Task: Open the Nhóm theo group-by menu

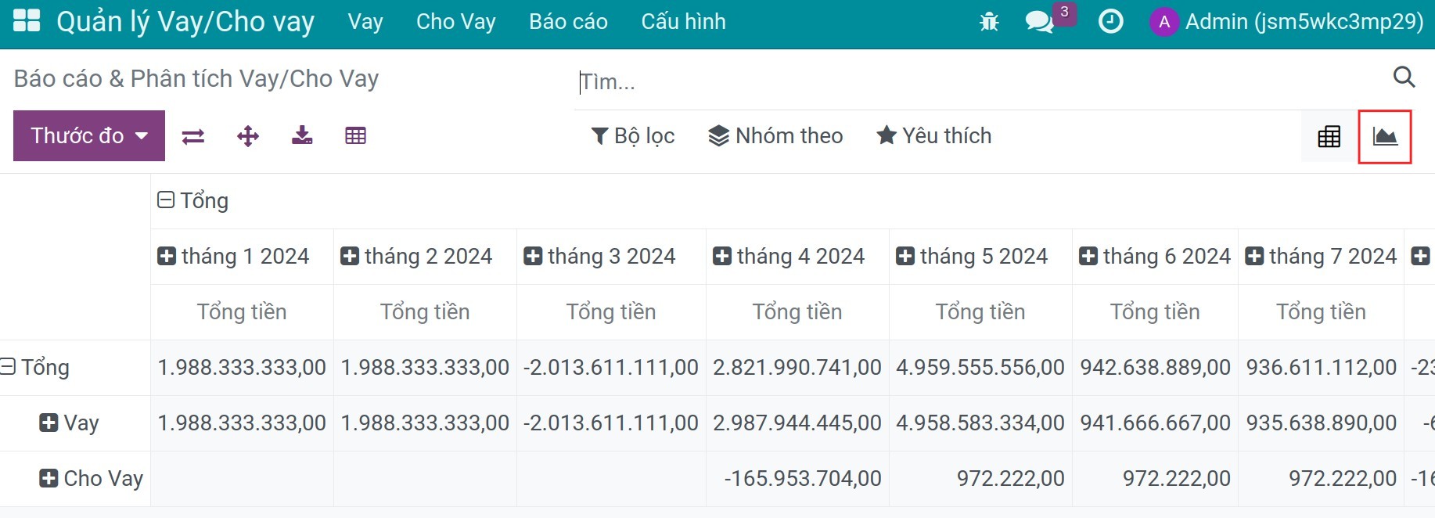Action: point(775,135)
